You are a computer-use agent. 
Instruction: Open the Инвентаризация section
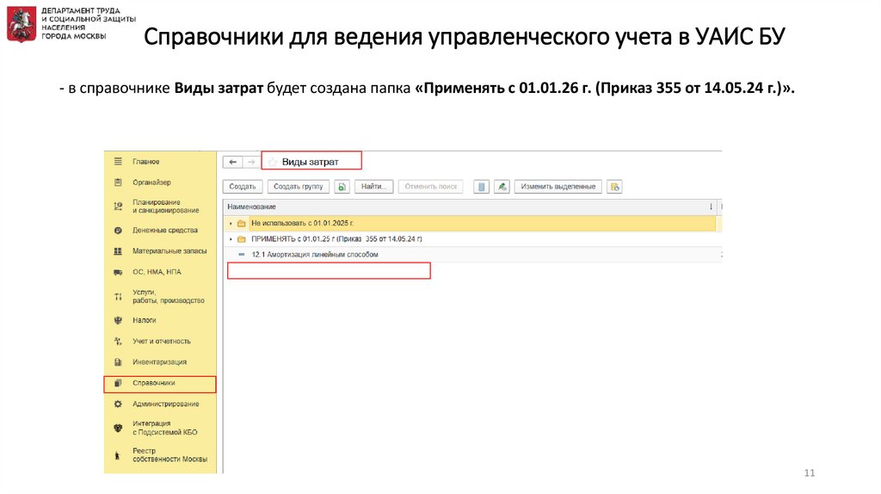coord(160,362)
